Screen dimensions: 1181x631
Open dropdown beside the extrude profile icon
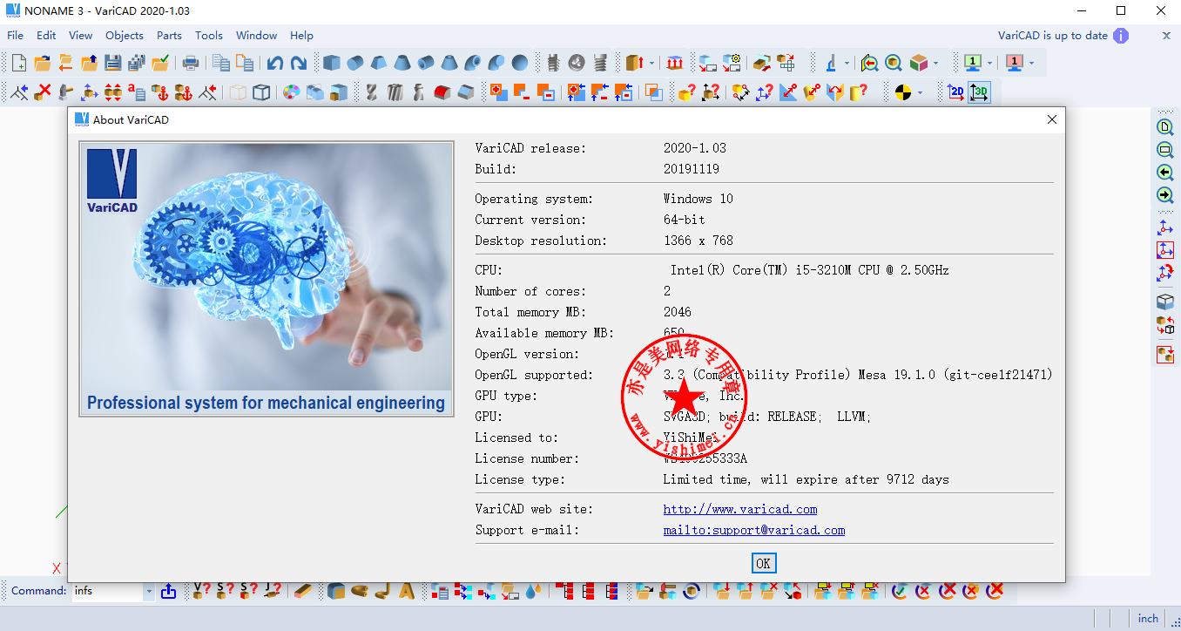[651, 63]
